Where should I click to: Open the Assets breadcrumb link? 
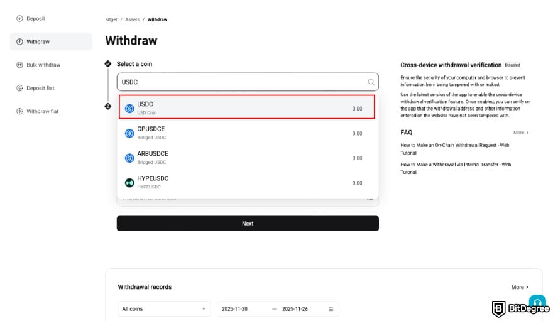[132, 19]
